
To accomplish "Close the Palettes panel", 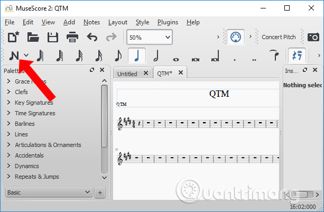I will (x=102, y=70).
